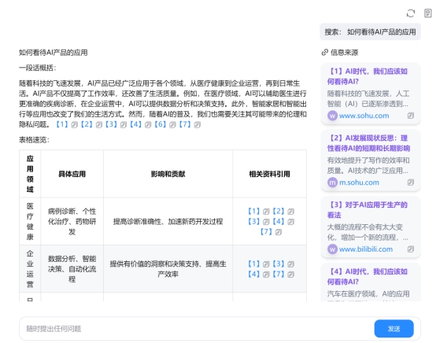Screen dimensions: 436x343
Task: Click the blue 发送 button
Action: [x=394, y=329]
